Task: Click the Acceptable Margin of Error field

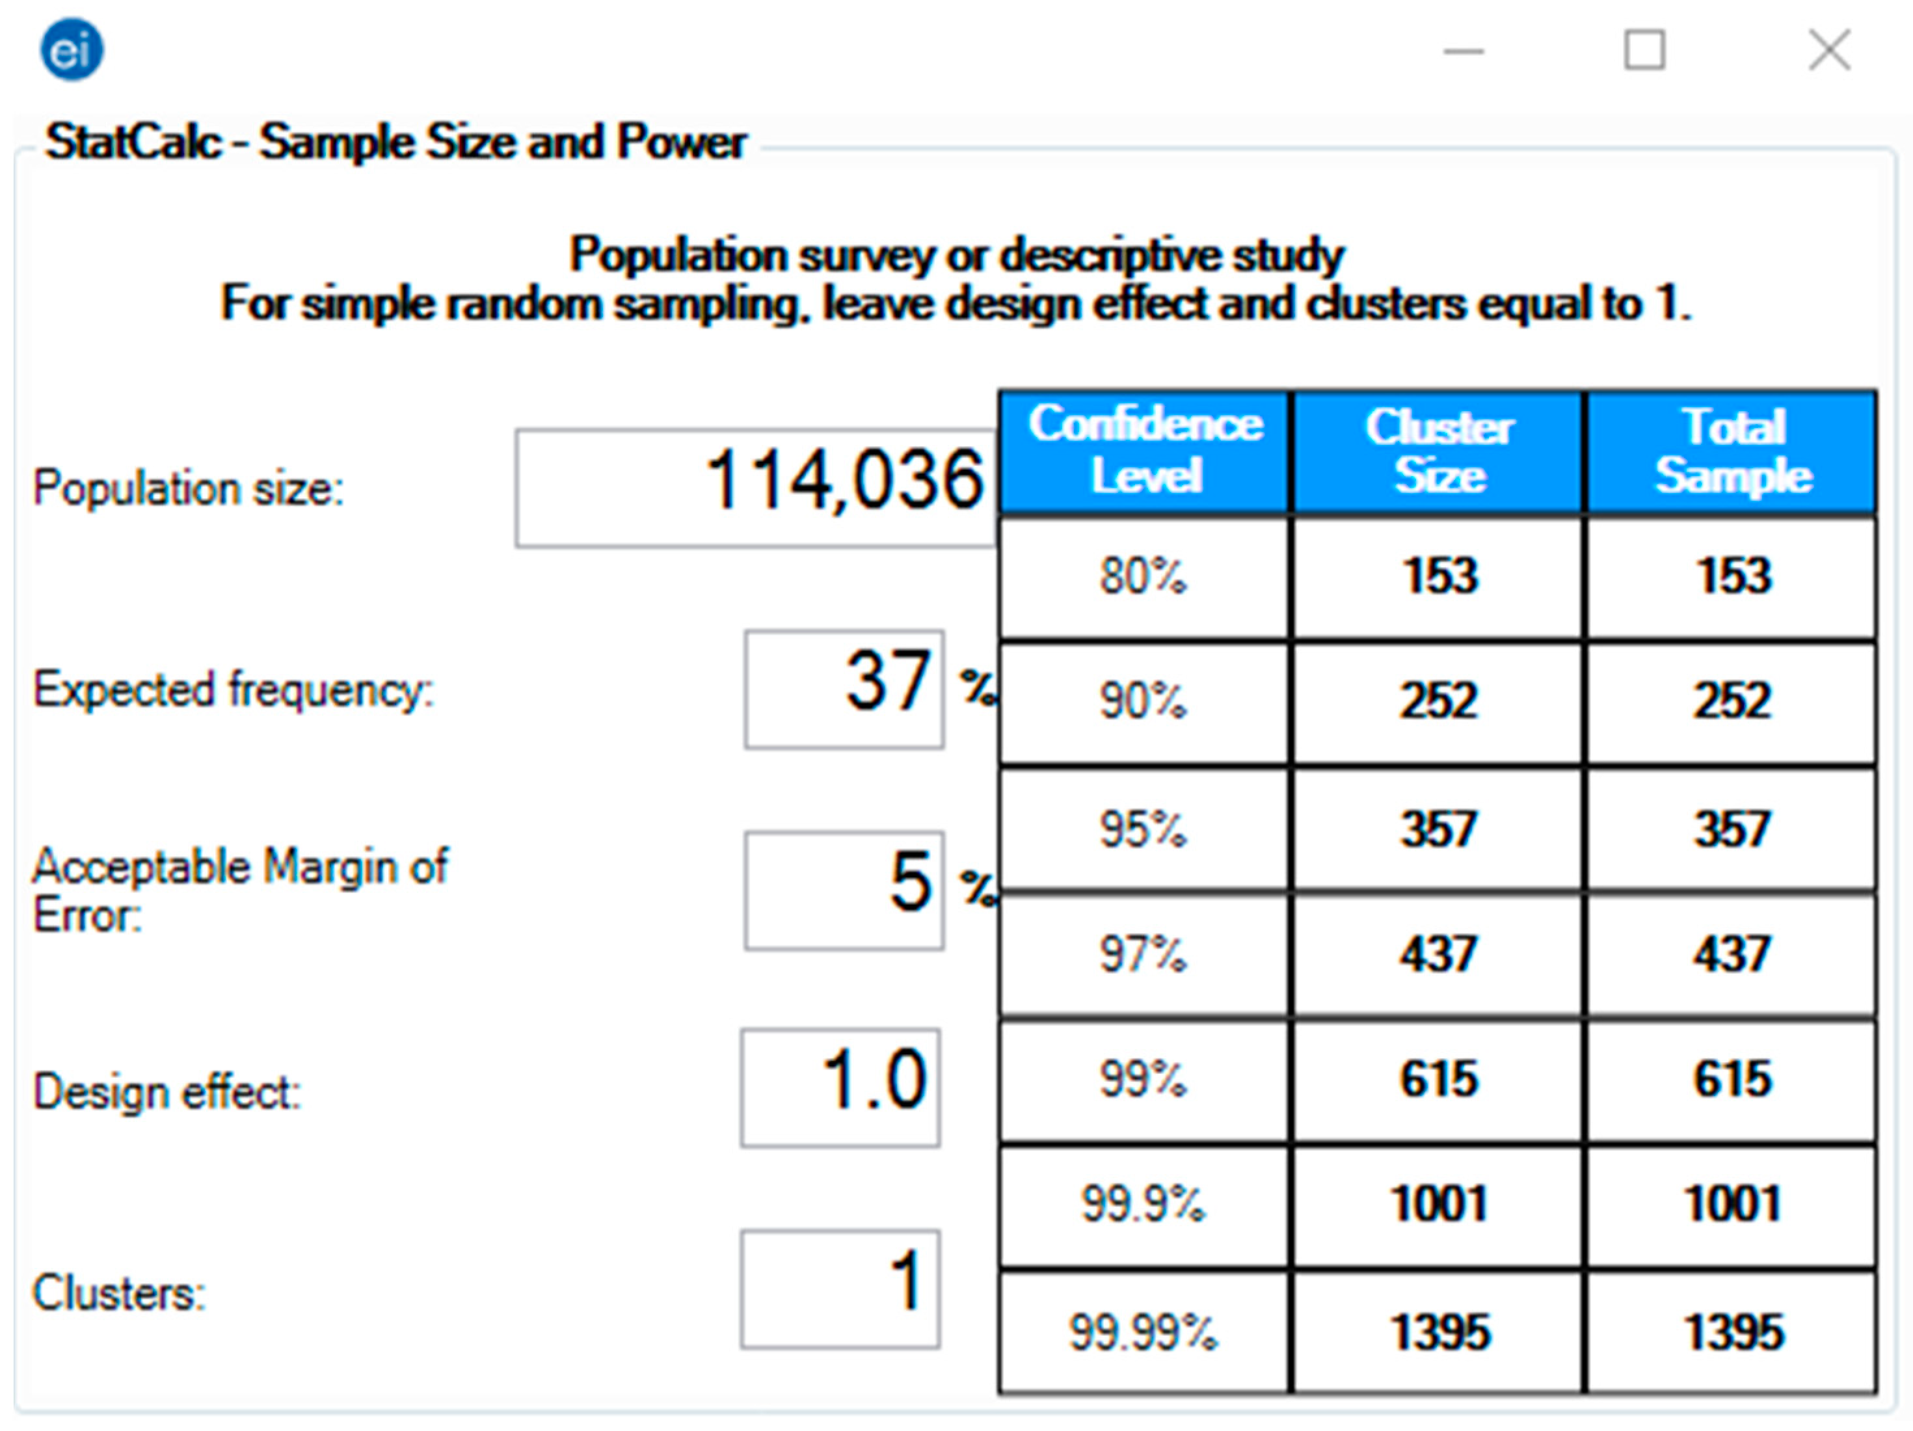Action: click(843, 890)
